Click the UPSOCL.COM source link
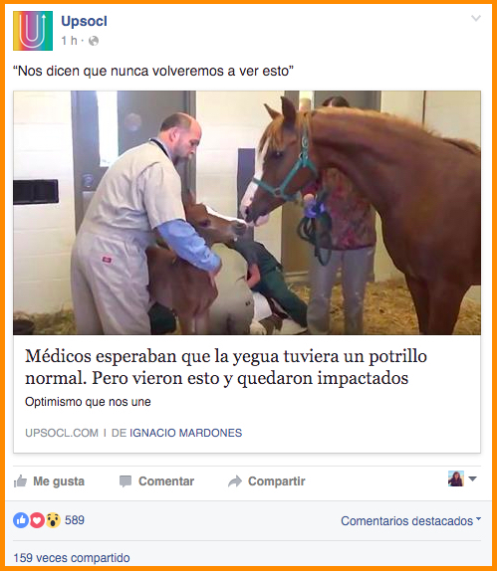 (62, 433)
